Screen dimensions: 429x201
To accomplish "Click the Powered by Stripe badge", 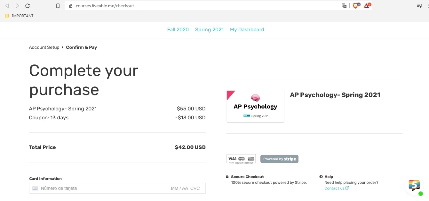I will (279, 159).
